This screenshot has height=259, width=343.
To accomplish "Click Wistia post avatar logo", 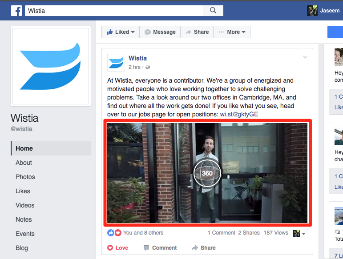I will point(116,63).
